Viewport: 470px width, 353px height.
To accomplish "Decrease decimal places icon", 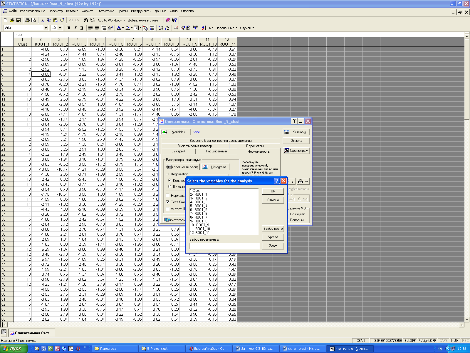I will tap(167, 28).
